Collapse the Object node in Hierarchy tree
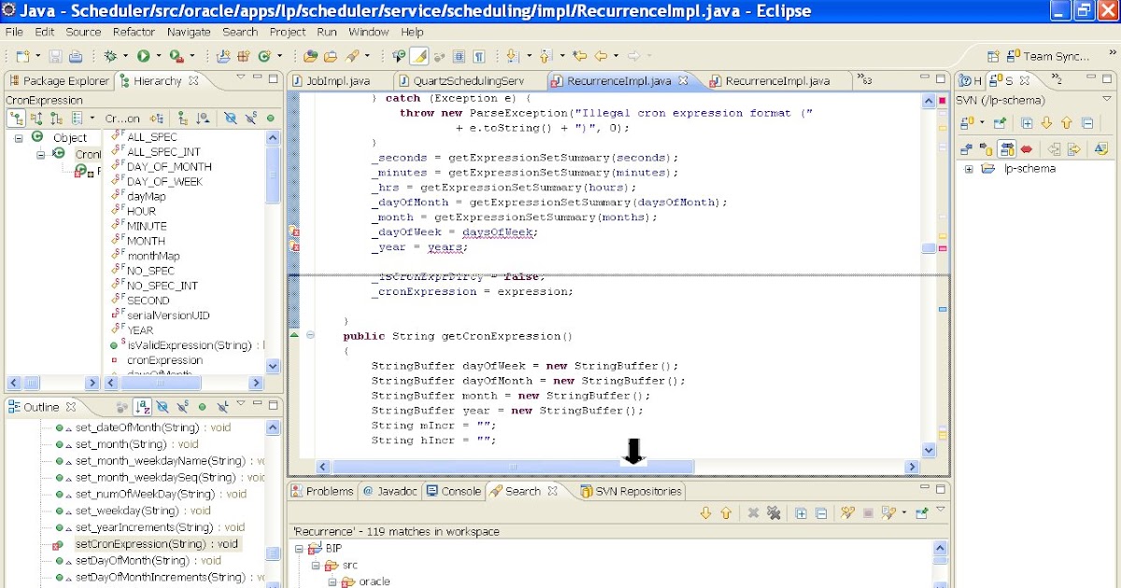This screenshot has width=1121, height=588. point(17,137)
